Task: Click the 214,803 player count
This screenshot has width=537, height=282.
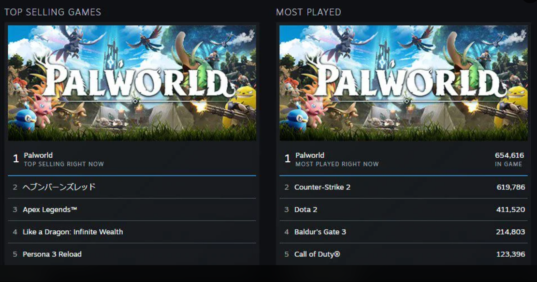Action: [510, 232]
